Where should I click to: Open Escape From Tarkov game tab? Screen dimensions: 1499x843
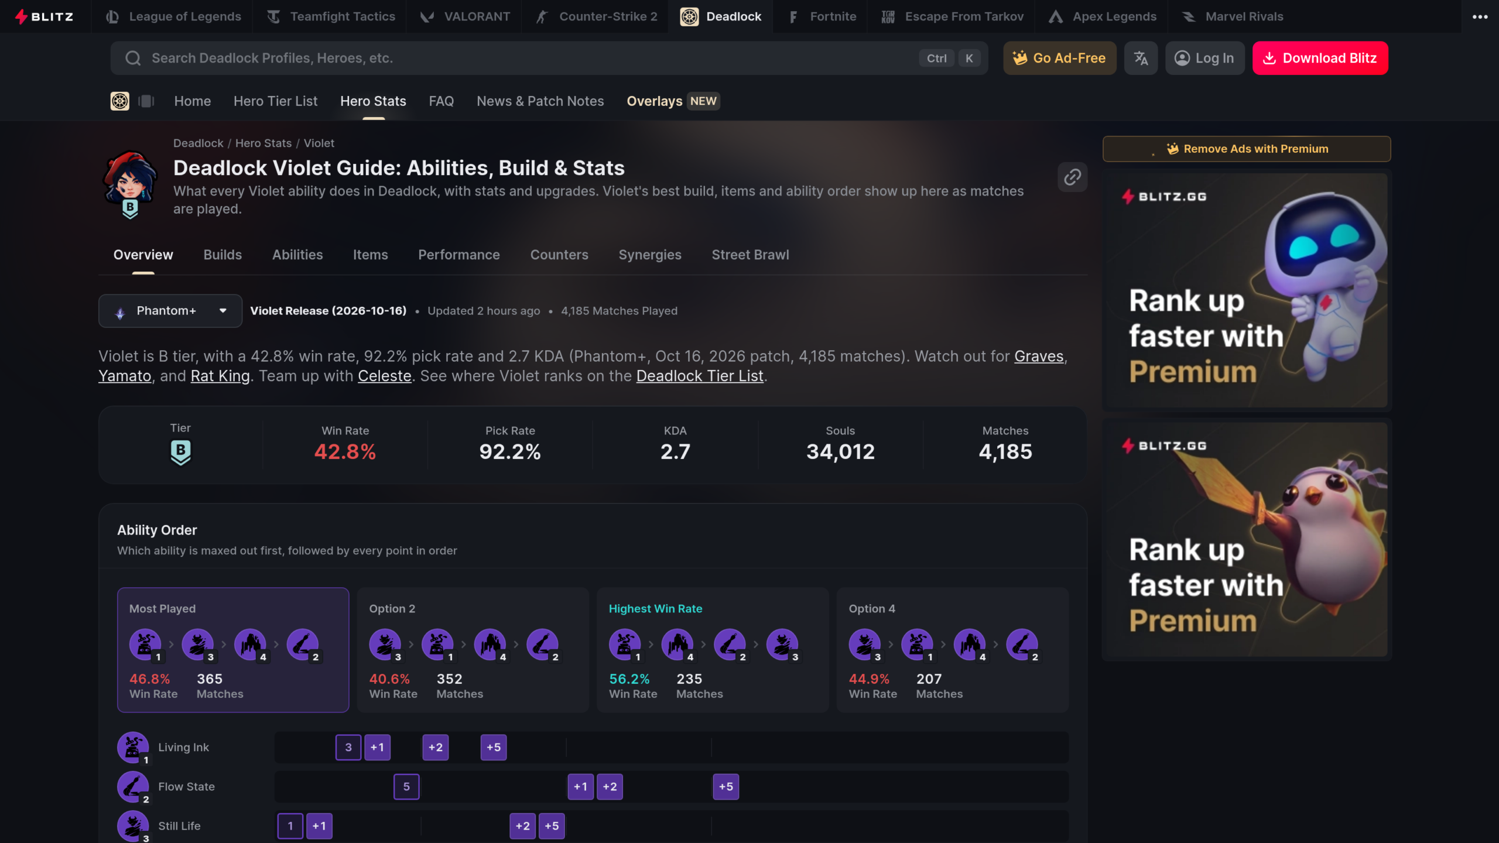tap(952, 16)
